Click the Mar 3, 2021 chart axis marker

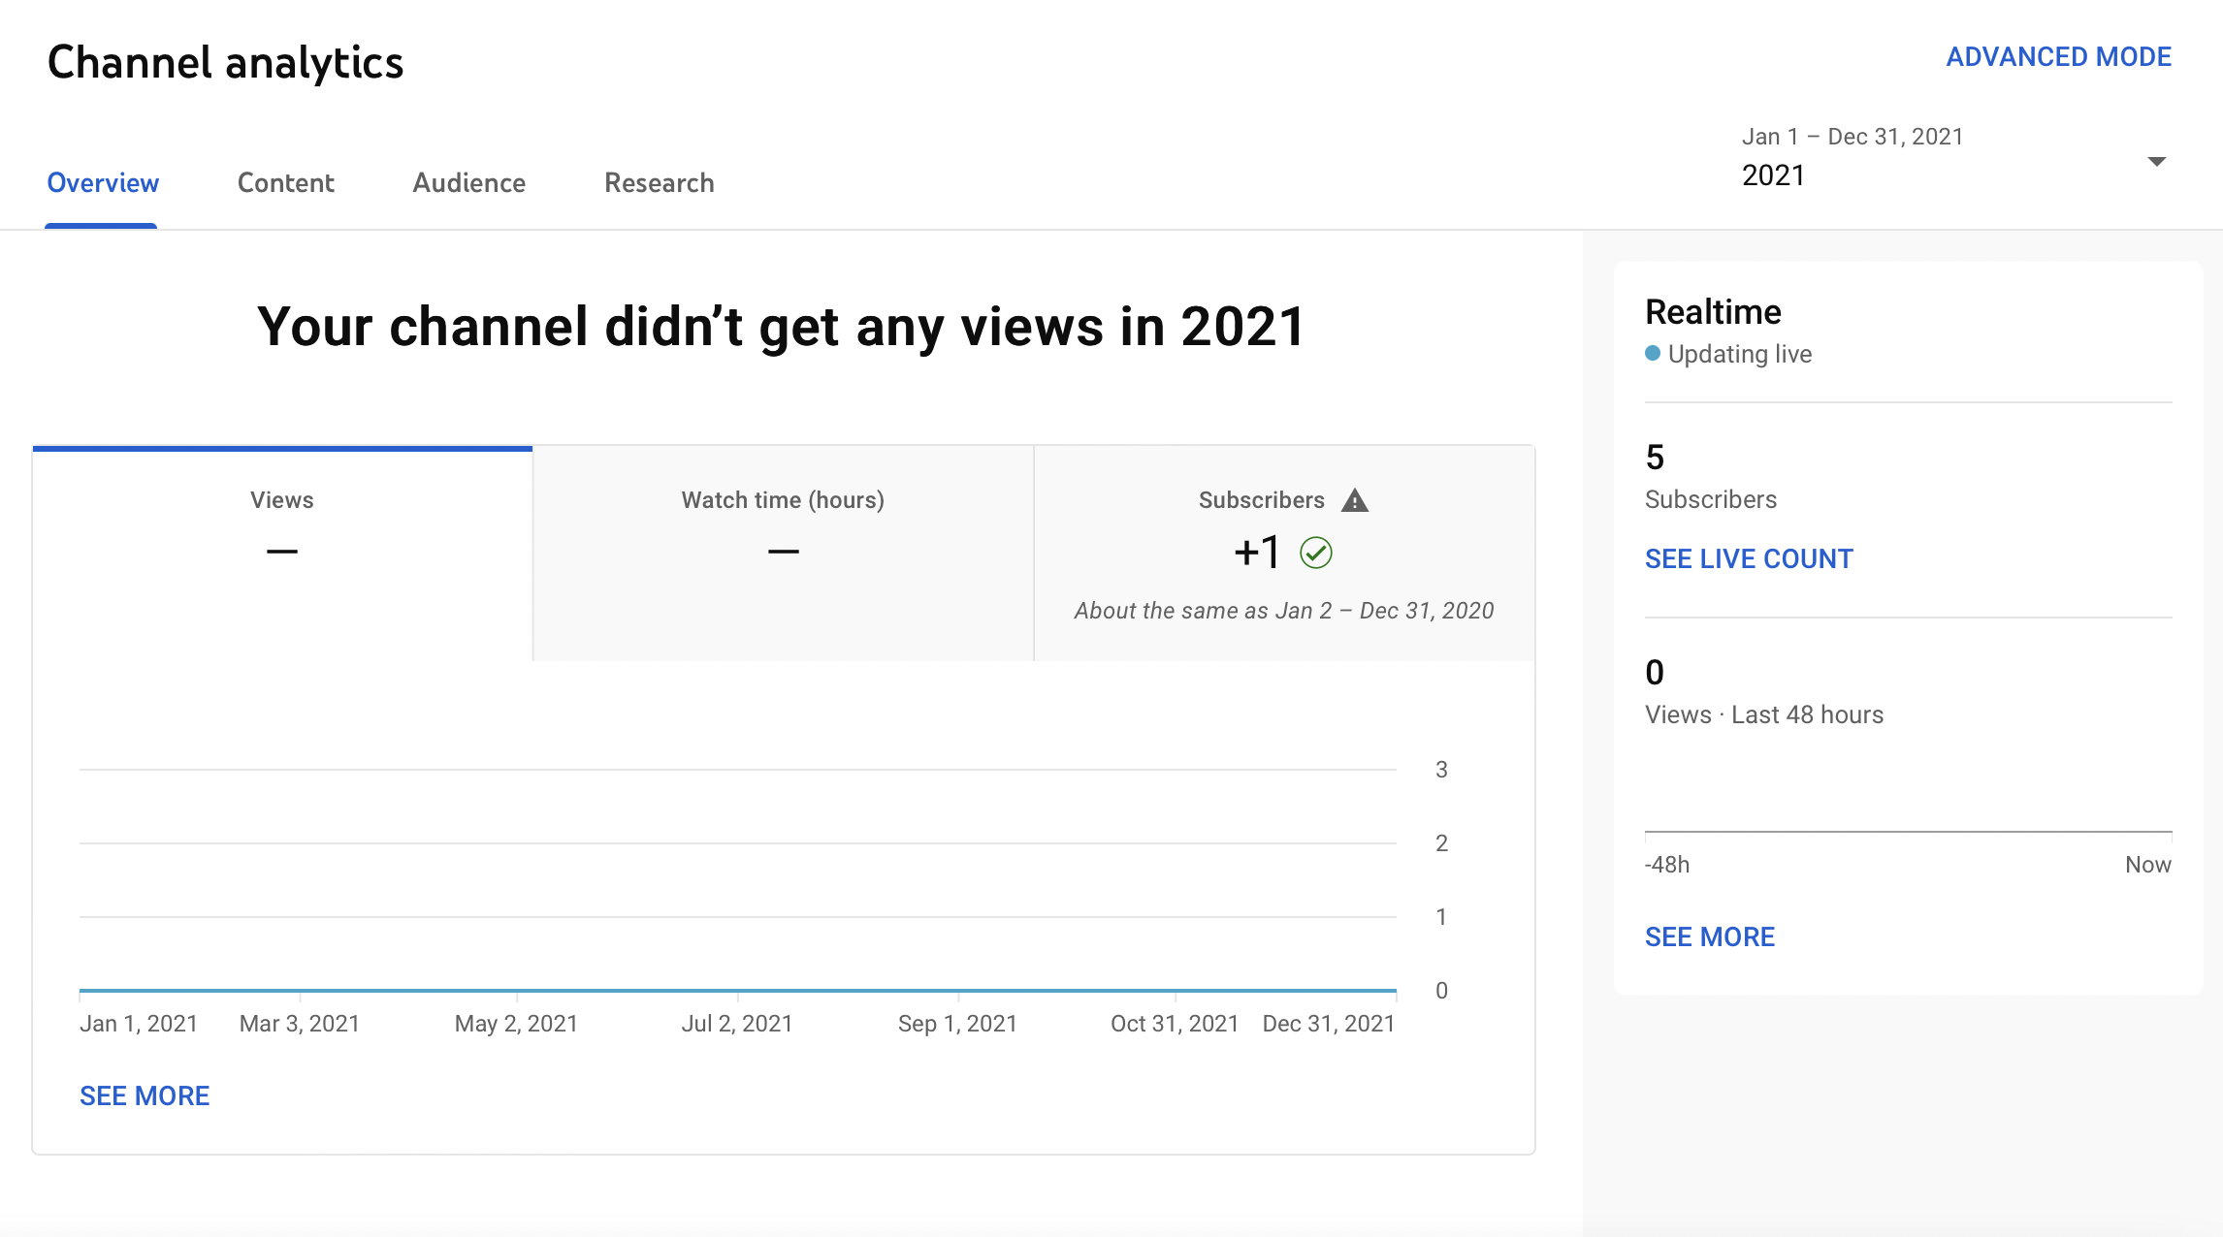click(300, 1023)
